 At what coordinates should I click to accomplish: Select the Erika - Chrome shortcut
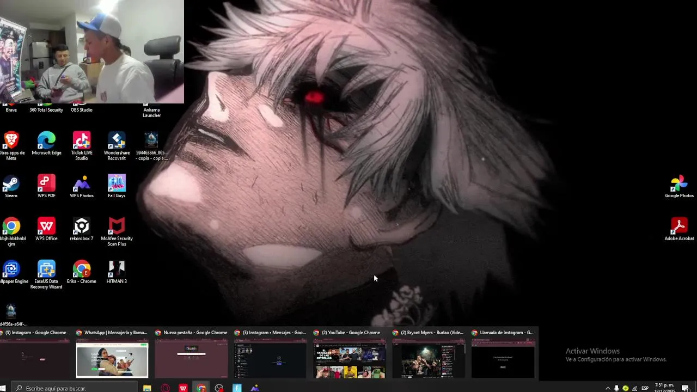tap(82, 272)
